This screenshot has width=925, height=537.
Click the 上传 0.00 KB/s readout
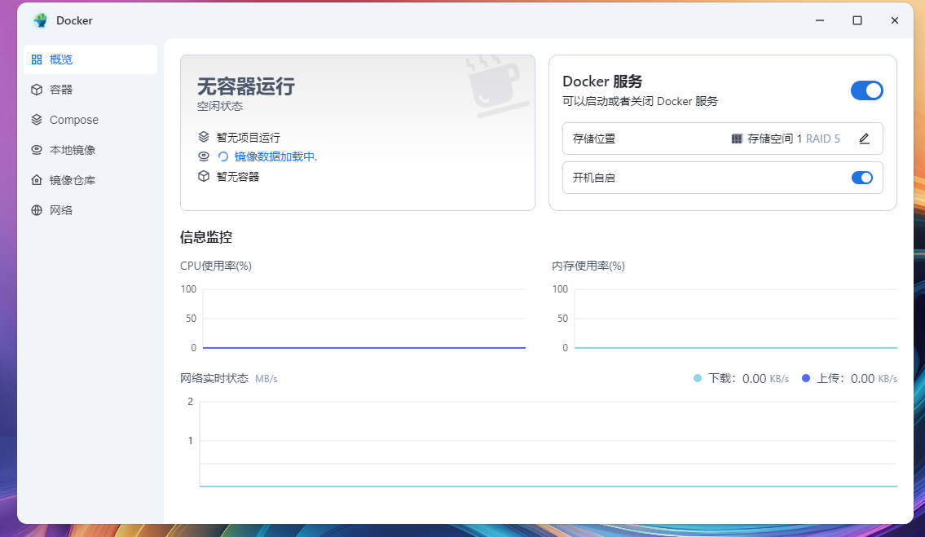[857, 378]
